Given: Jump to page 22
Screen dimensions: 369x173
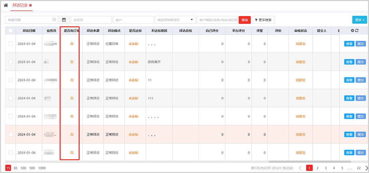Looking at the screenshot, I should coord(359,168).
